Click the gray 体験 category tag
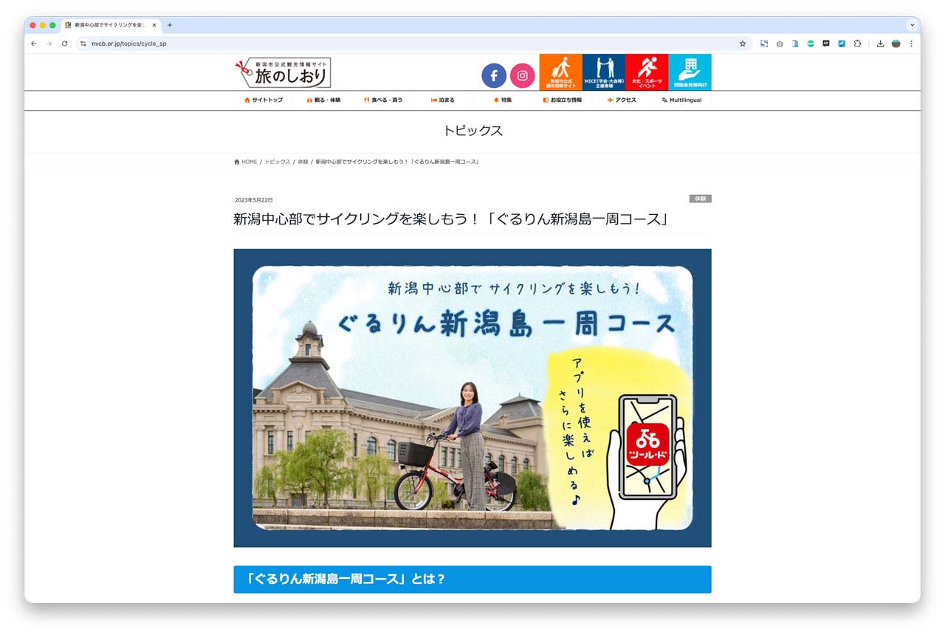Screen dimensions: 945x635 700,199
